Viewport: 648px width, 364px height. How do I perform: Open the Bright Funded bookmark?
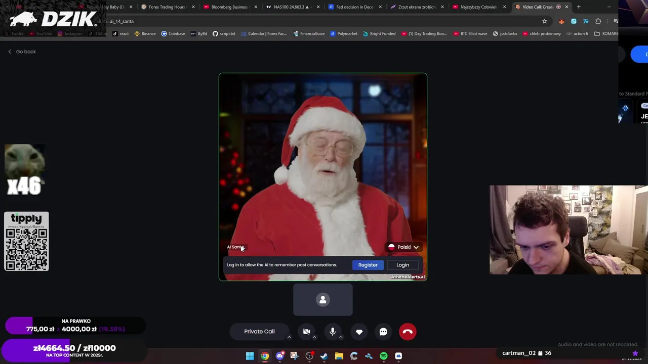[379, 34]
